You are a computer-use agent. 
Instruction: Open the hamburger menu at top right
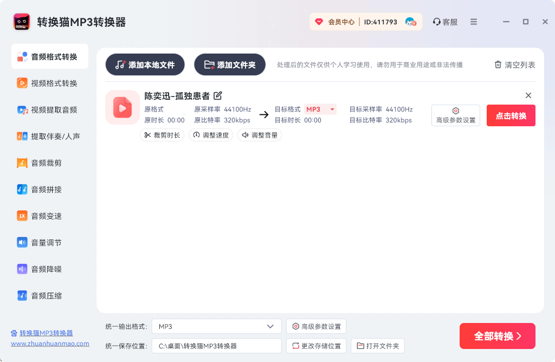click(x=473, y=22)
